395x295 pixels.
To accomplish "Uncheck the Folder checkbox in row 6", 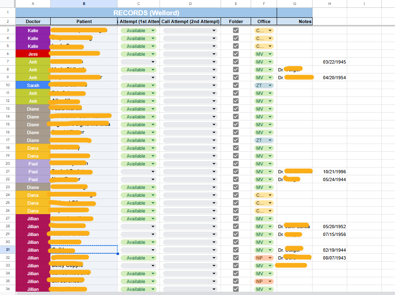I will [x=236, y=54].
